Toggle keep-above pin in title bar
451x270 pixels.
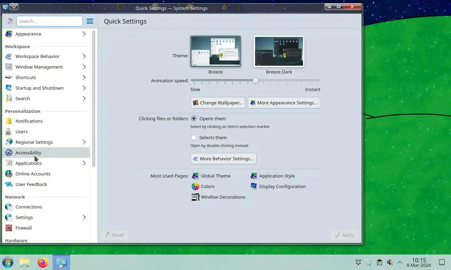(14, 6)
